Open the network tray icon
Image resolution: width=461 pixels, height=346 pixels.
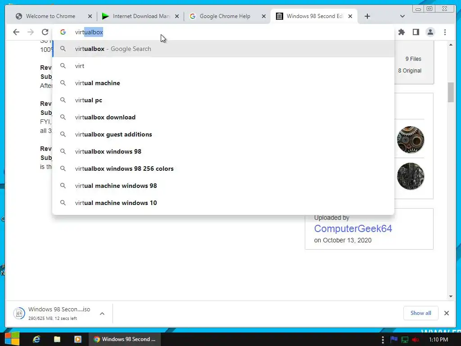coord(405,340)
